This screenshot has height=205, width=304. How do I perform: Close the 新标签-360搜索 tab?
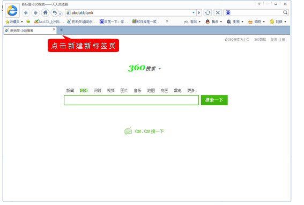pos(54,30)
